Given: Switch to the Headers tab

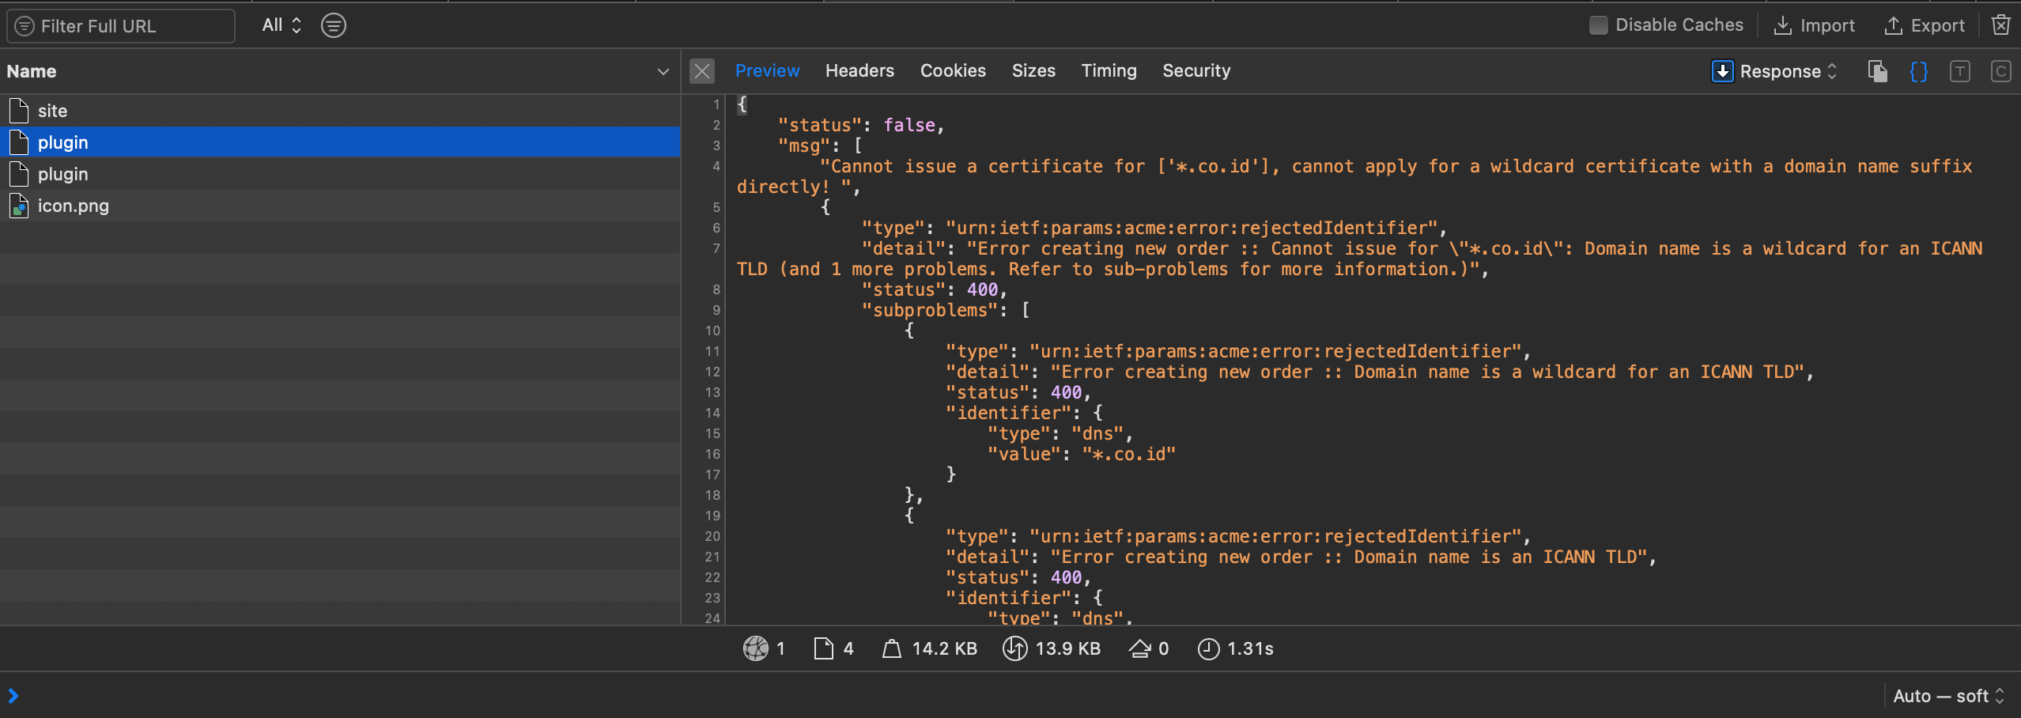Looking at the screenshot, I should [x=859, y=71].
